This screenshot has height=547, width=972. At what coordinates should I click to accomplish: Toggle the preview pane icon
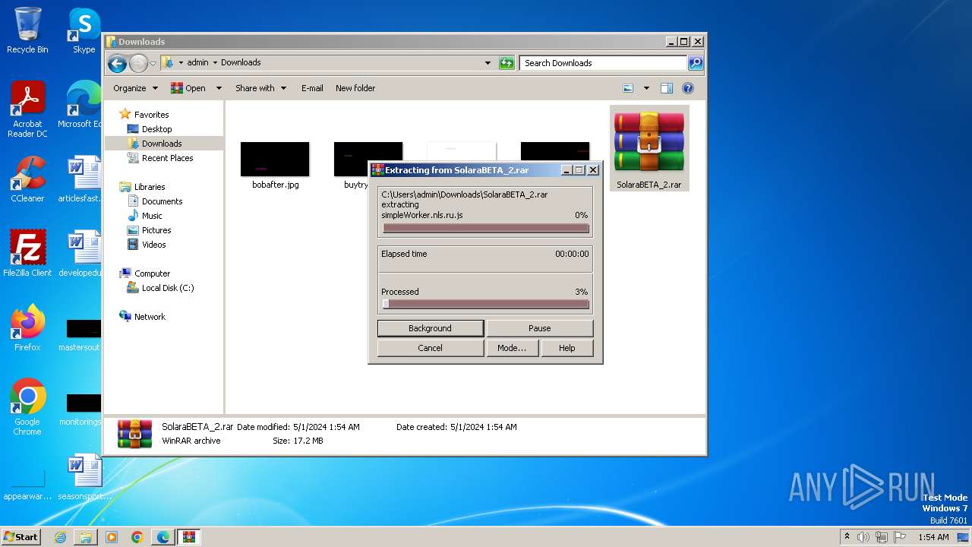(x=666, y=88)
